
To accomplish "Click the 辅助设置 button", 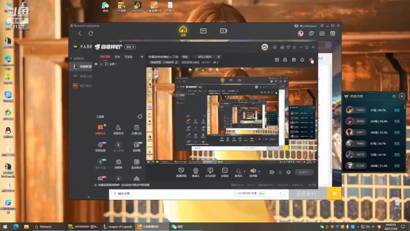I will pos(122,194).
